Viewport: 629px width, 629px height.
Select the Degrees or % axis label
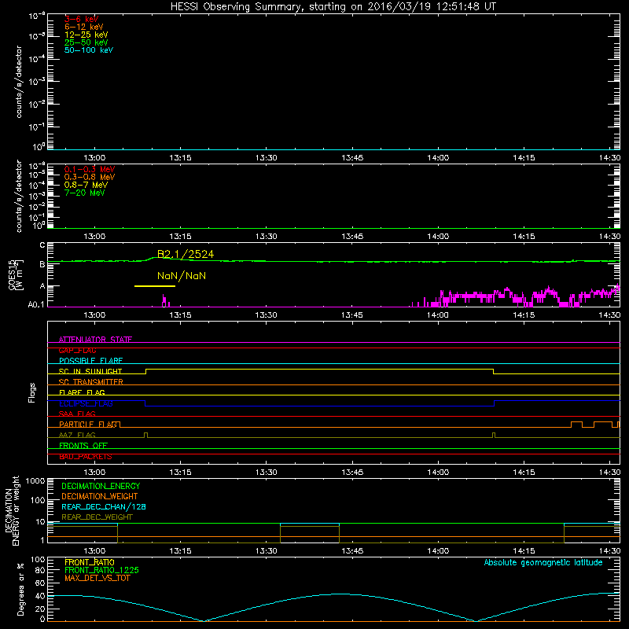point(20,589)
